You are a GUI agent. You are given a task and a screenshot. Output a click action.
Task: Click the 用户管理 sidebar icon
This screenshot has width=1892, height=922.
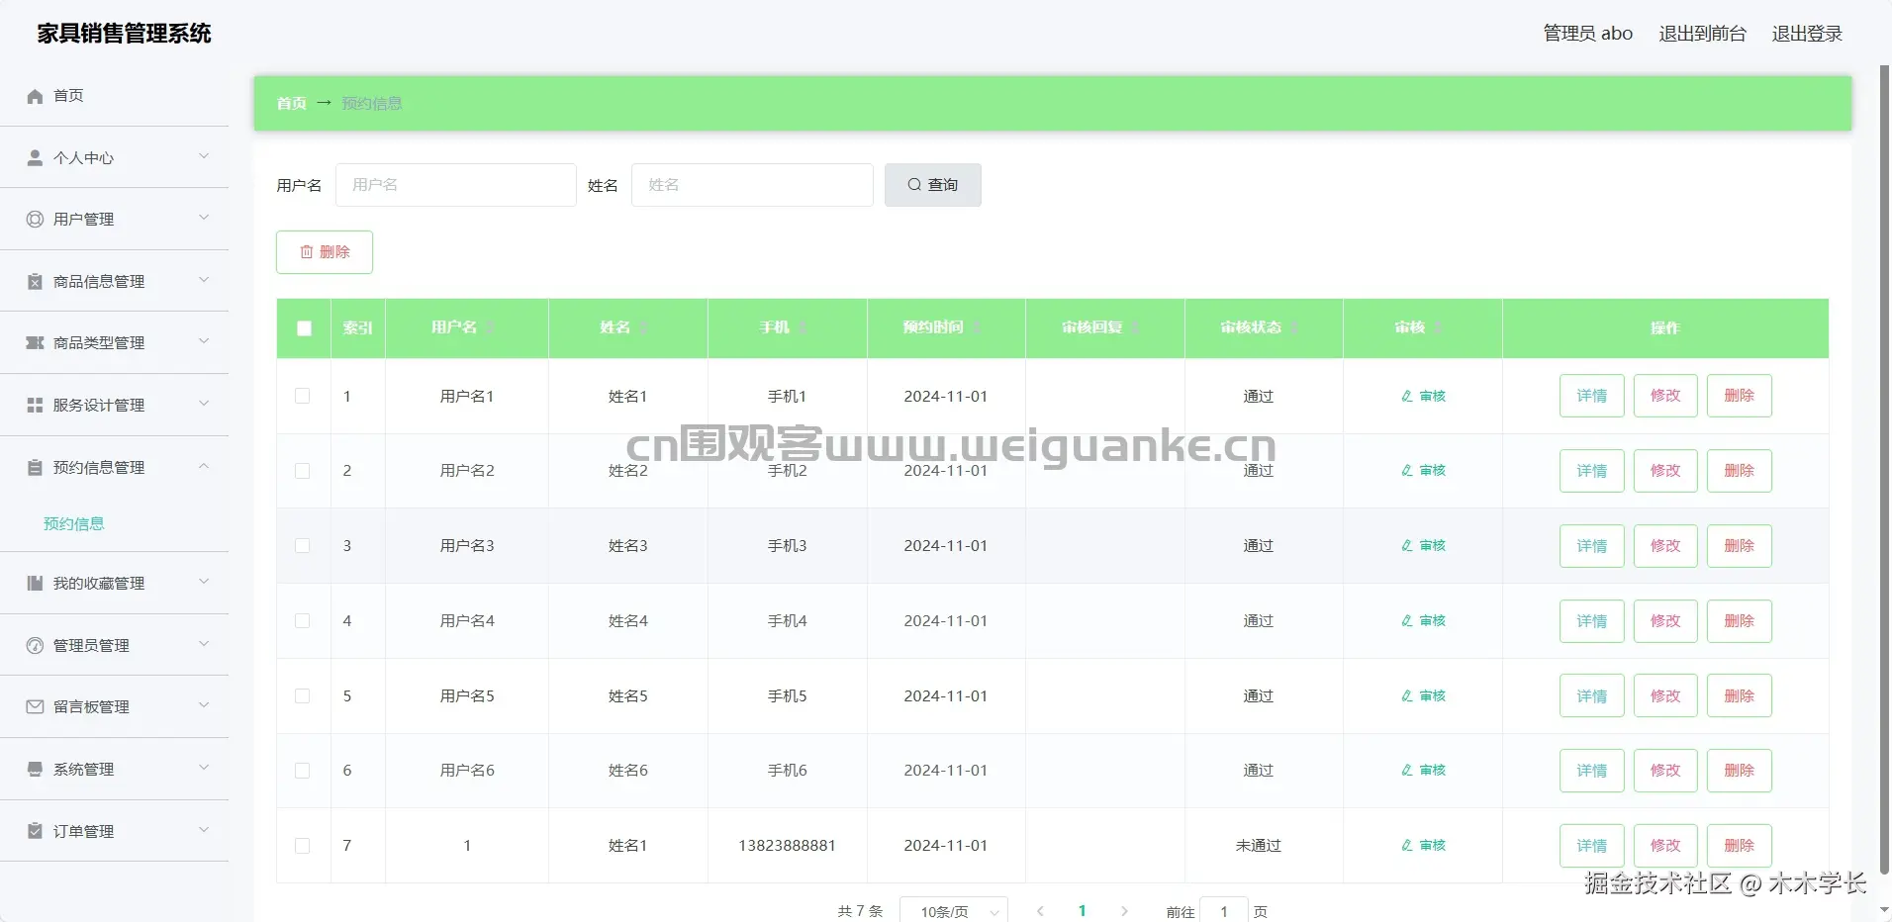pyautogui.click(x=35, y=219)
